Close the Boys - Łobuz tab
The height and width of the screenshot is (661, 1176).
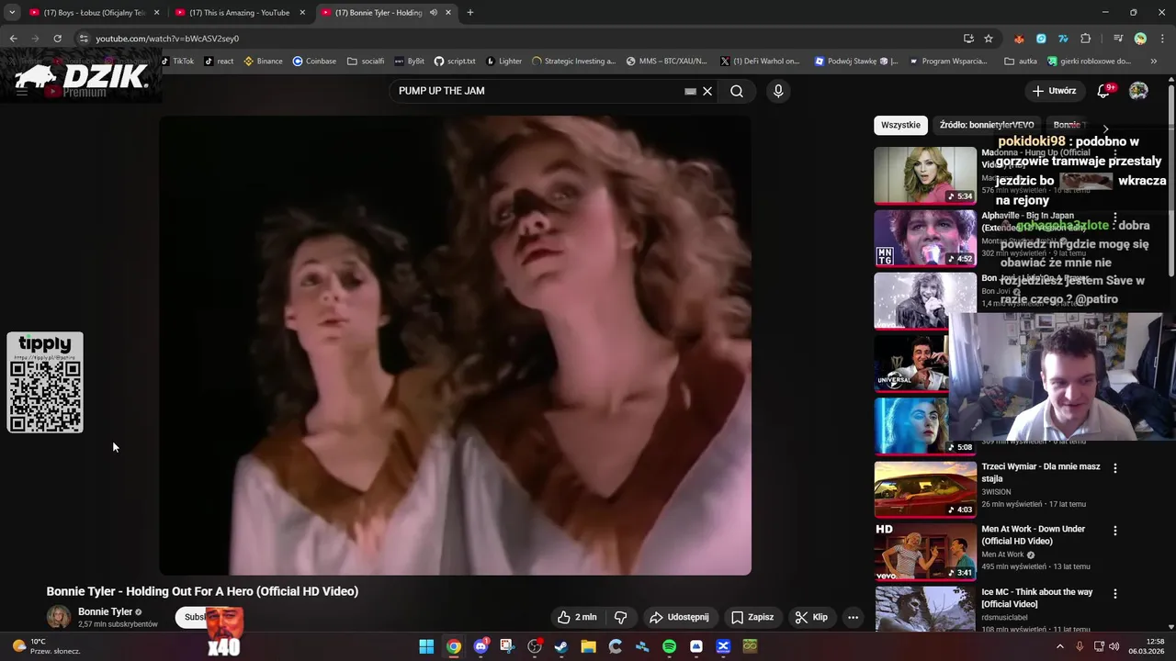click(157, 13)
